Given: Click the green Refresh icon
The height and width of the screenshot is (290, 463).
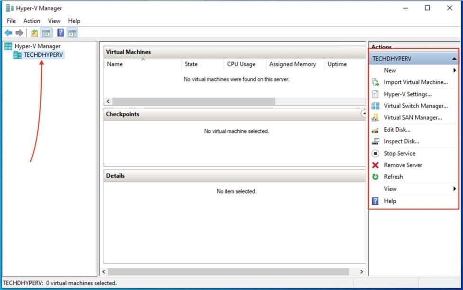Looking at the screenshot, I should pos(375,177).
